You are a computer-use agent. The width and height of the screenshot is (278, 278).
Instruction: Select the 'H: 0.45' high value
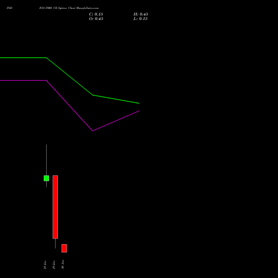tap(141, 14)
